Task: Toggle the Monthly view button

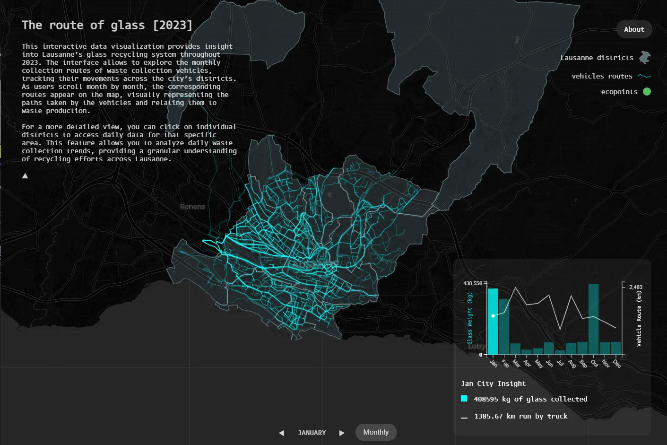Action: pos(376,432)
